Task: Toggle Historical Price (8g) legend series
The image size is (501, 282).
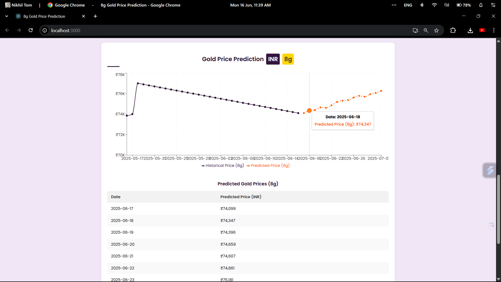Action: click(x=223, y=166)
